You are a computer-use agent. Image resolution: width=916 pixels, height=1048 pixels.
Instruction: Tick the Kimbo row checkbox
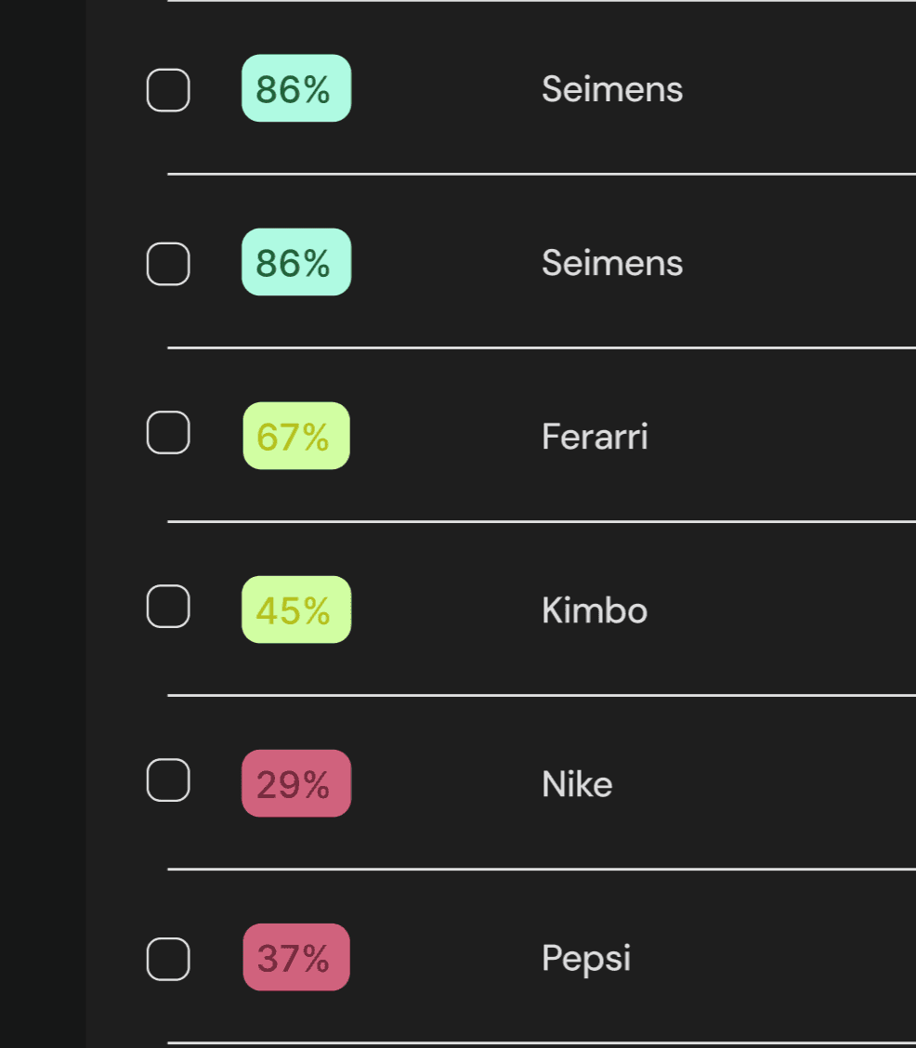click(168, 607)
